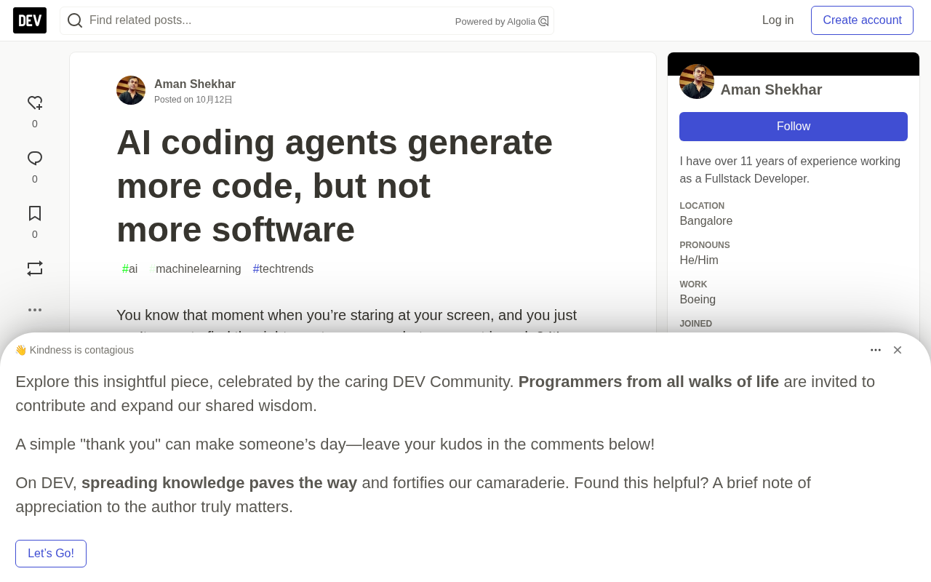Viewport: 931px width, 582px height.
Task: Click the 'Bangalore' location text
Action: tap(706, 221)
